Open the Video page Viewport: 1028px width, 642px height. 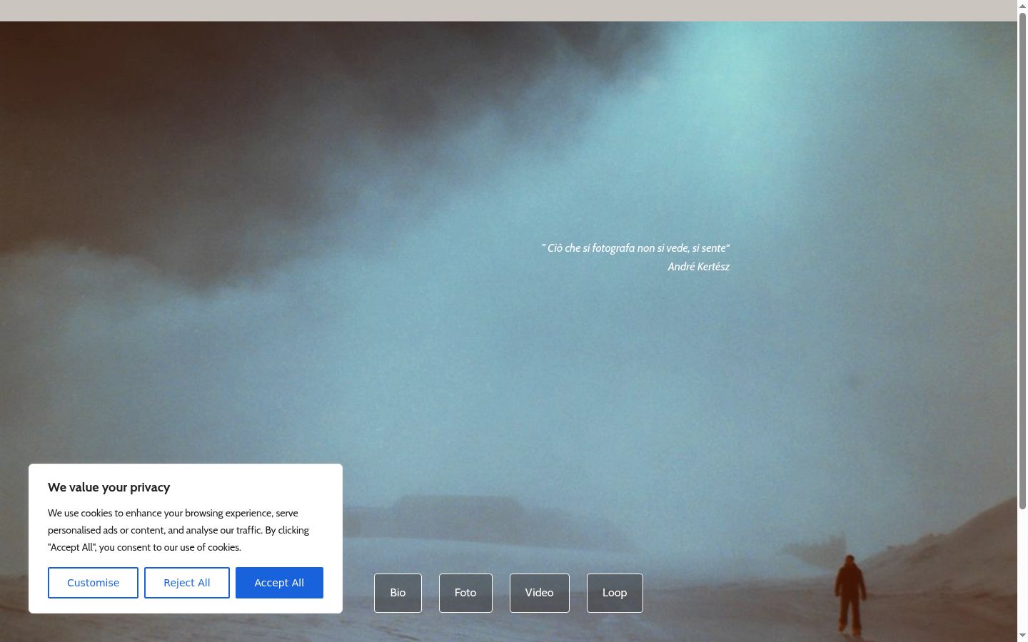coord(540,593)
